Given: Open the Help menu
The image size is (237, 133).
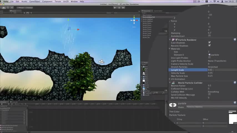Looking at the screenshot, I should click(x=82, y=1).
